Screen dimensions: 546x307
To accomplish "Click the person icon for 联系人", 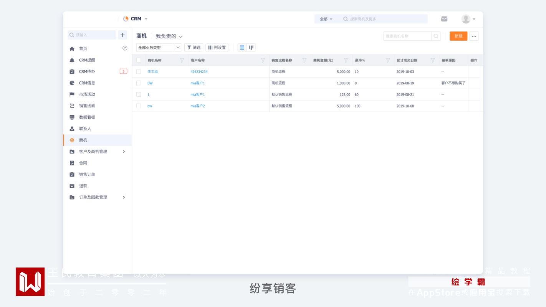I will click(x=72, y=129).
